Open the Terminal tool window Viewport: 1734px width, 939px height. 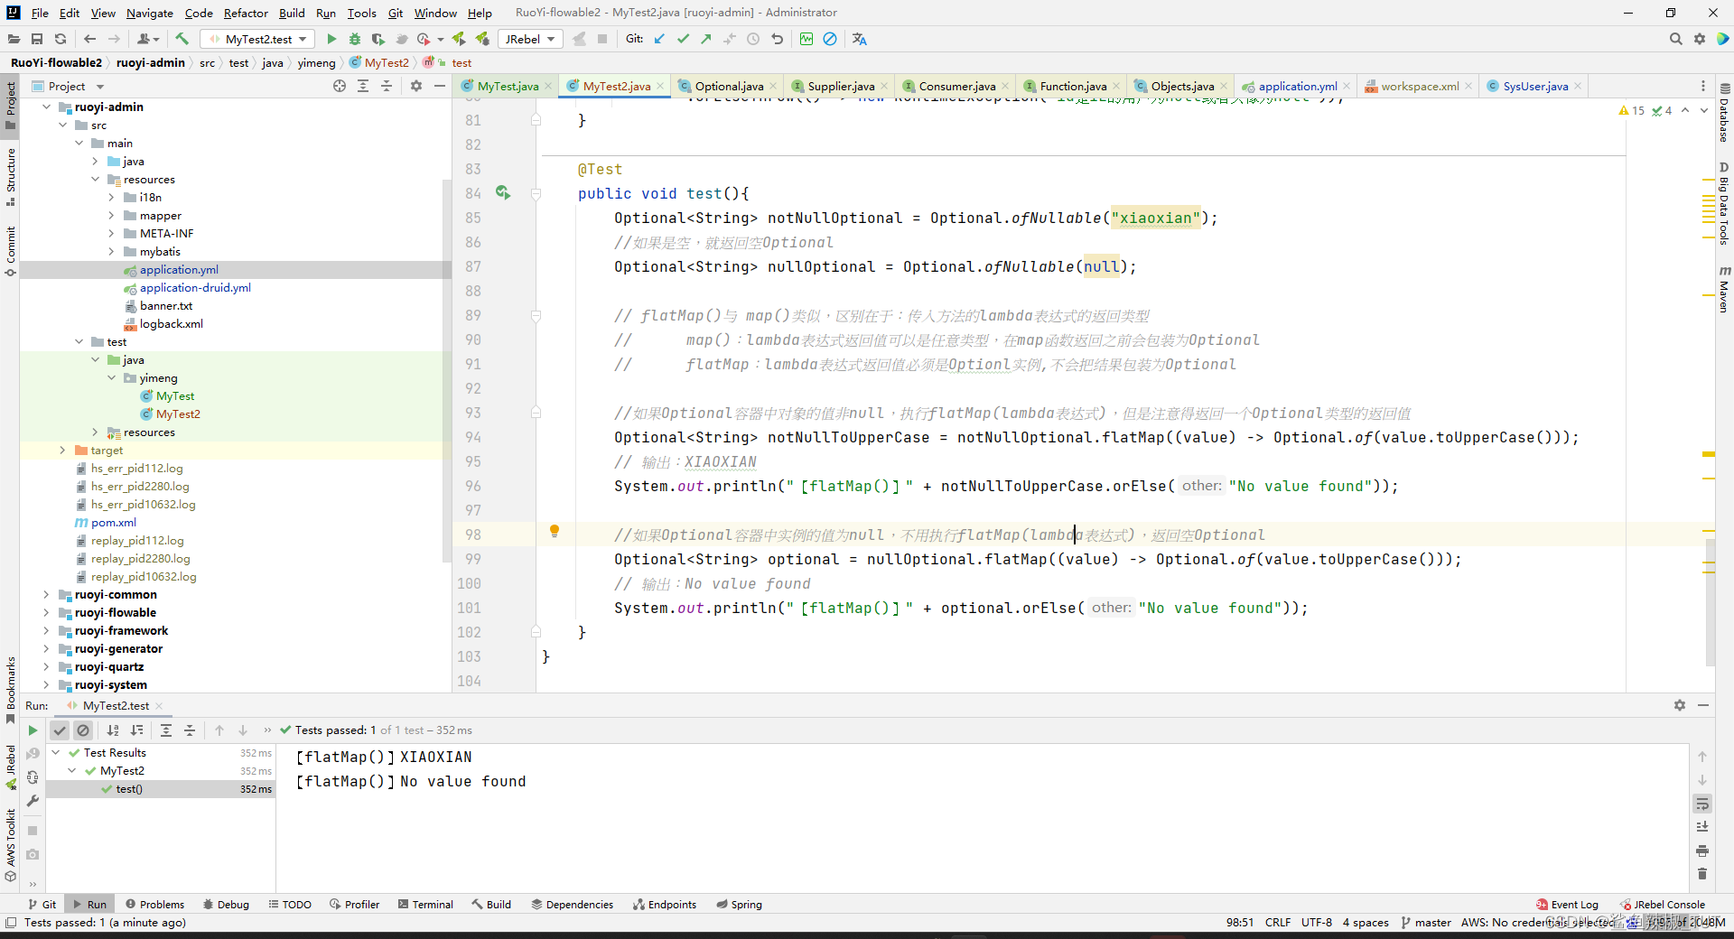pyautogui.click(x=425, y=904)
